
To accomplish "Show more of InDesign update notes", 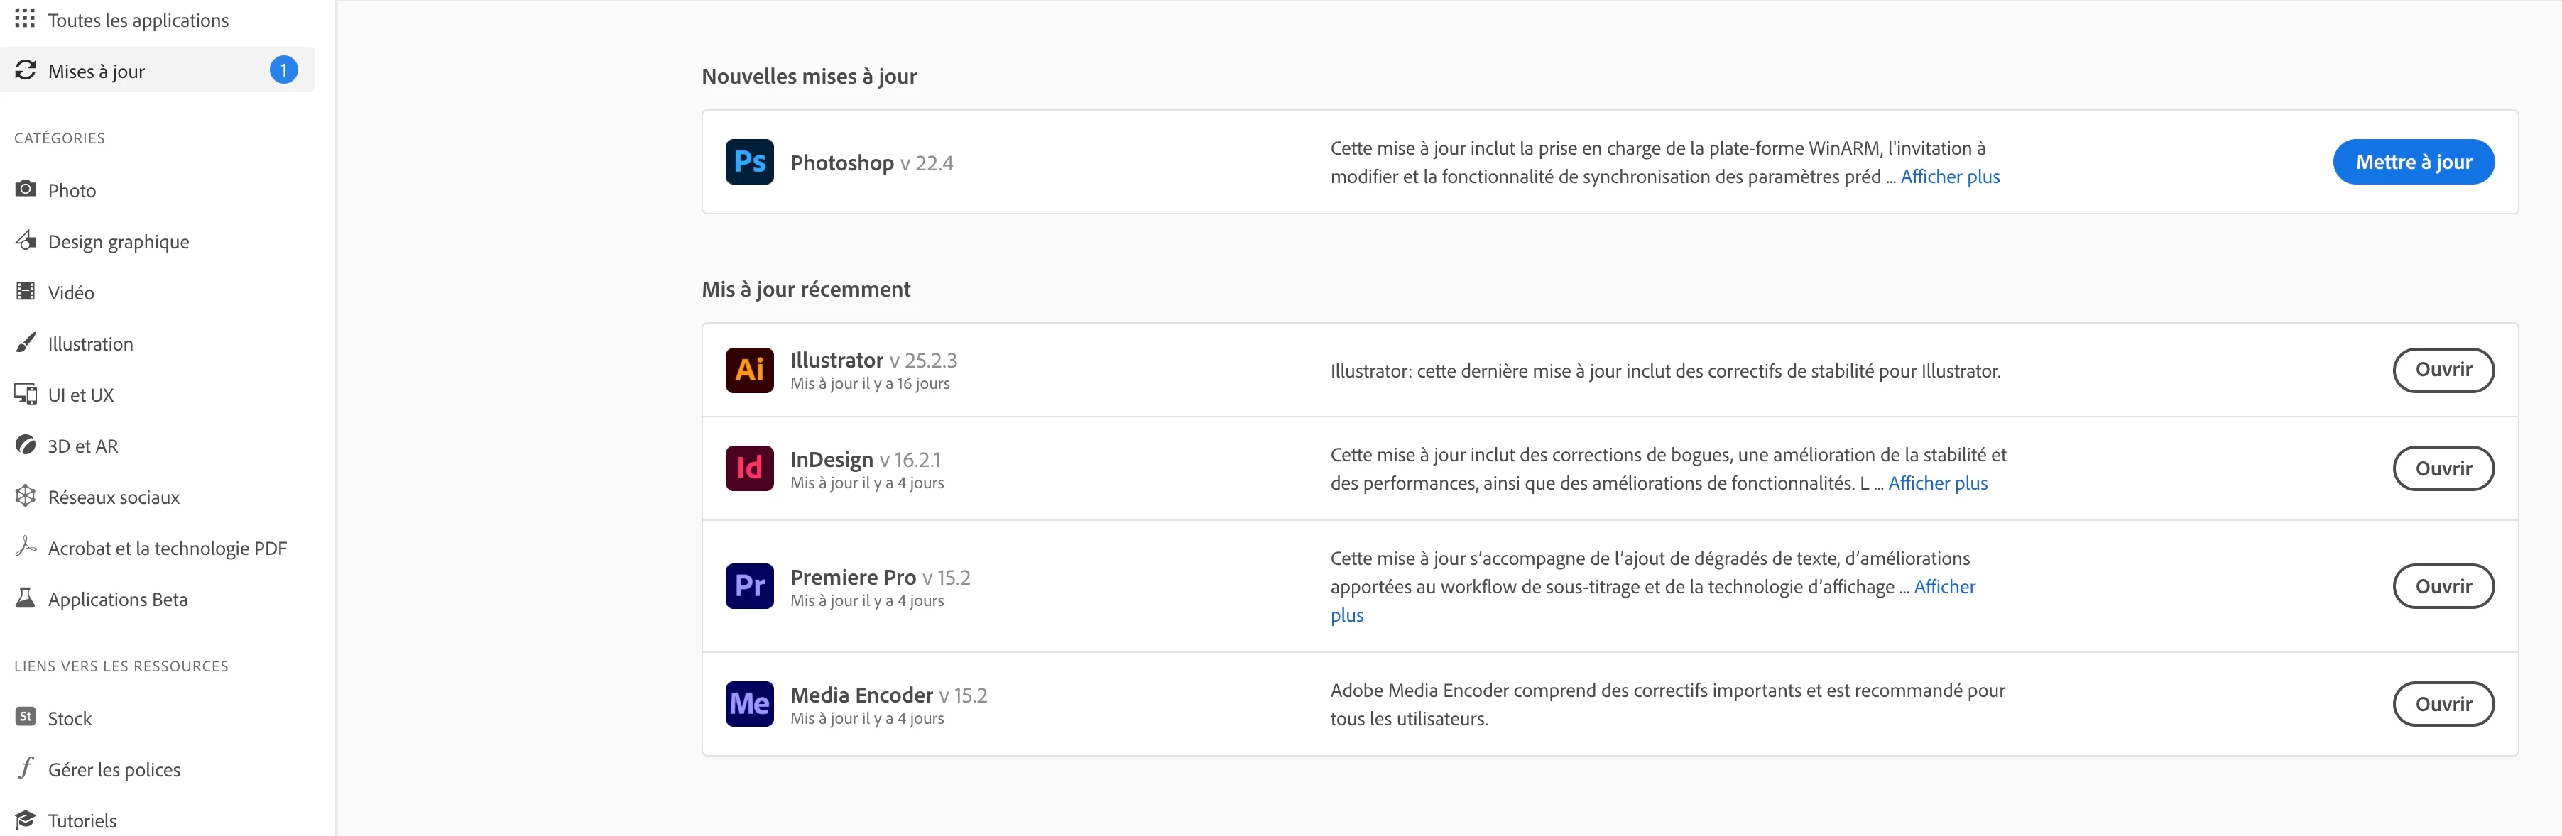I will pos(1936,483).
